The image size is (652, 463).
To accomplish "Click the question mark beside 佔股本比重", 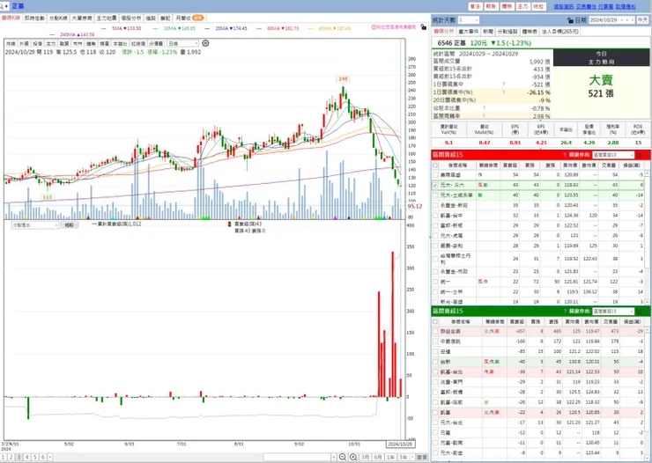I will pos(484,108).
